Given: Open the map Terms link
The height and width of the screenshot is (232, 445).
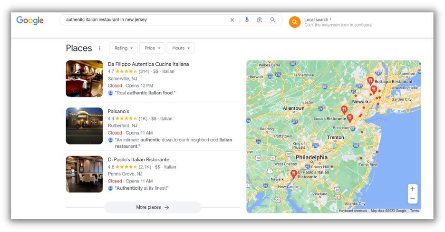Looking at the screenshot, I should pyautogui.click(x=415, y=211).
